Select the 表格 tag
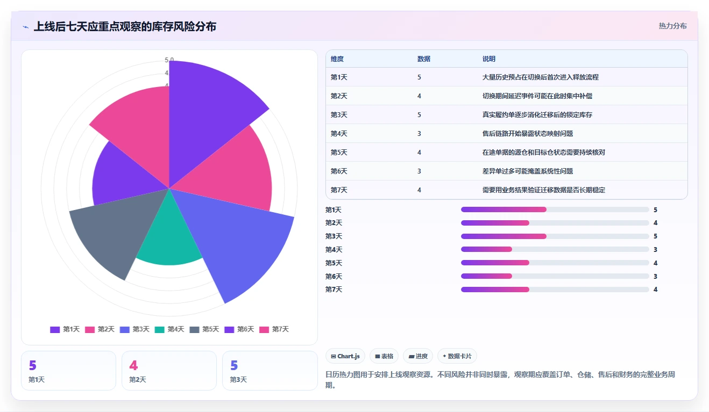The width and height of the screenshot is (709, 412). pos(384,356)
